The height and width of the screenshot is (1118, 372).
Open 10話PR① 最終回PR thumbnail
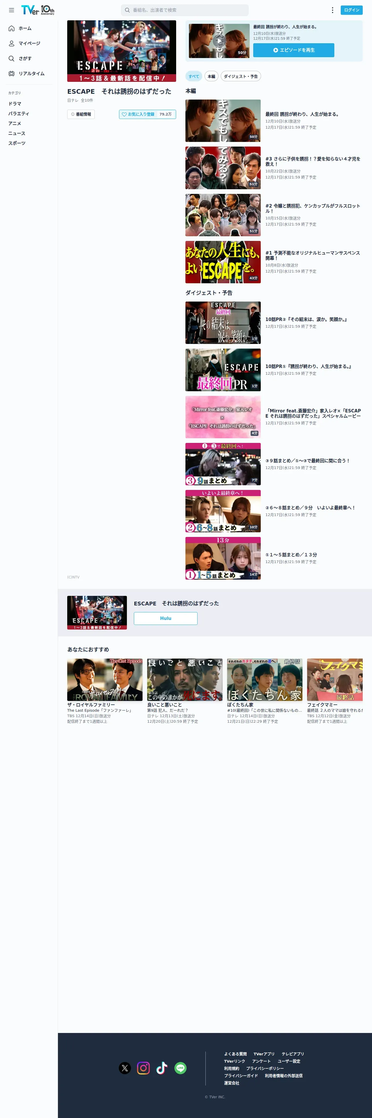[223, 370]
